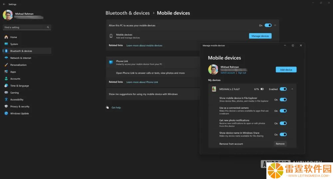
Task: Open the Apps icon in sidebar
Action: click(6, 72)
